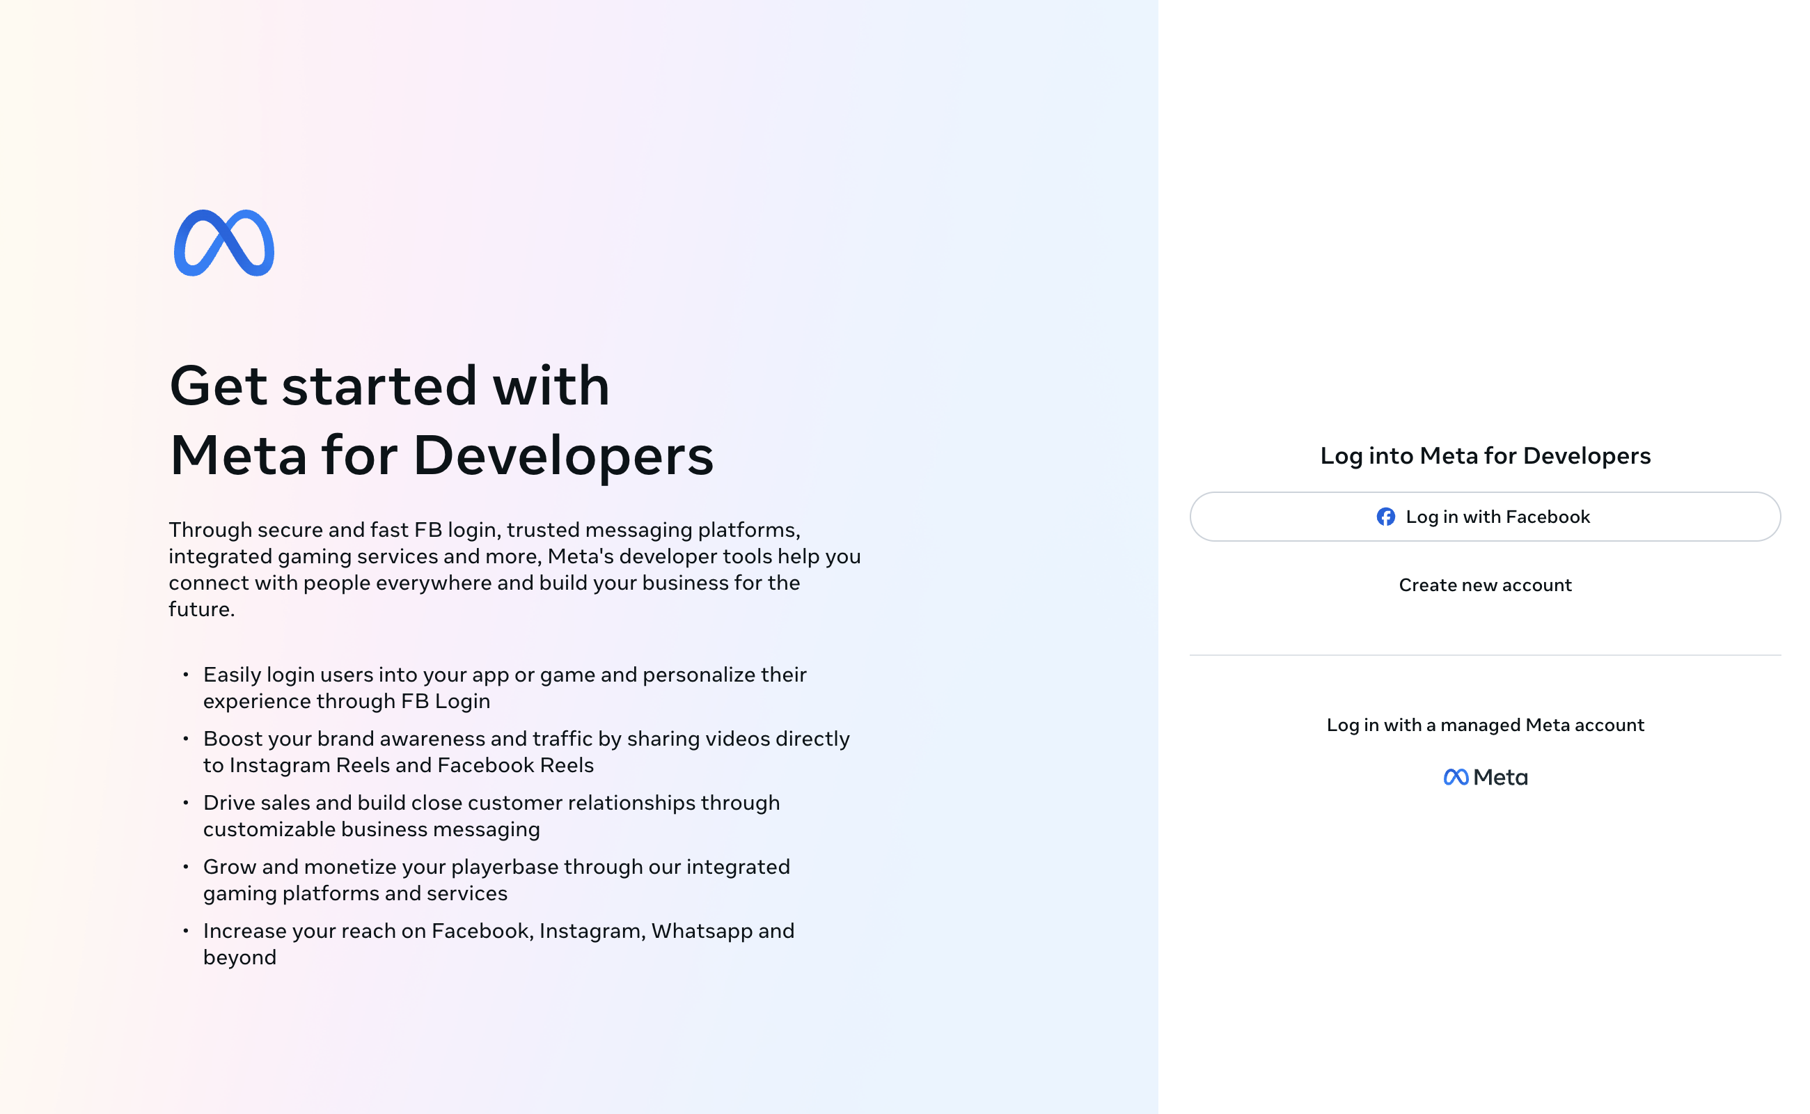
Task: Click the horizontal divider under Create new account
Action: point(1485,655)
